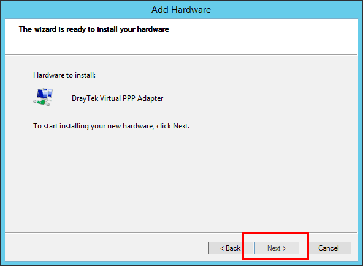The height and width of the screenshot is (266, 363).
Task: Click the network adapter computer icon
Action: [43, 97]
